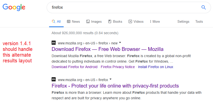
Task: Click the Google logo
Action: click(x=14, y=7)
